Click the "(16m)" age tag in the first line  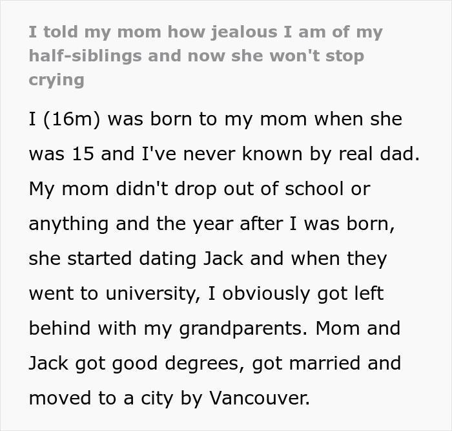pyautogui.click(x=72, y=120)
